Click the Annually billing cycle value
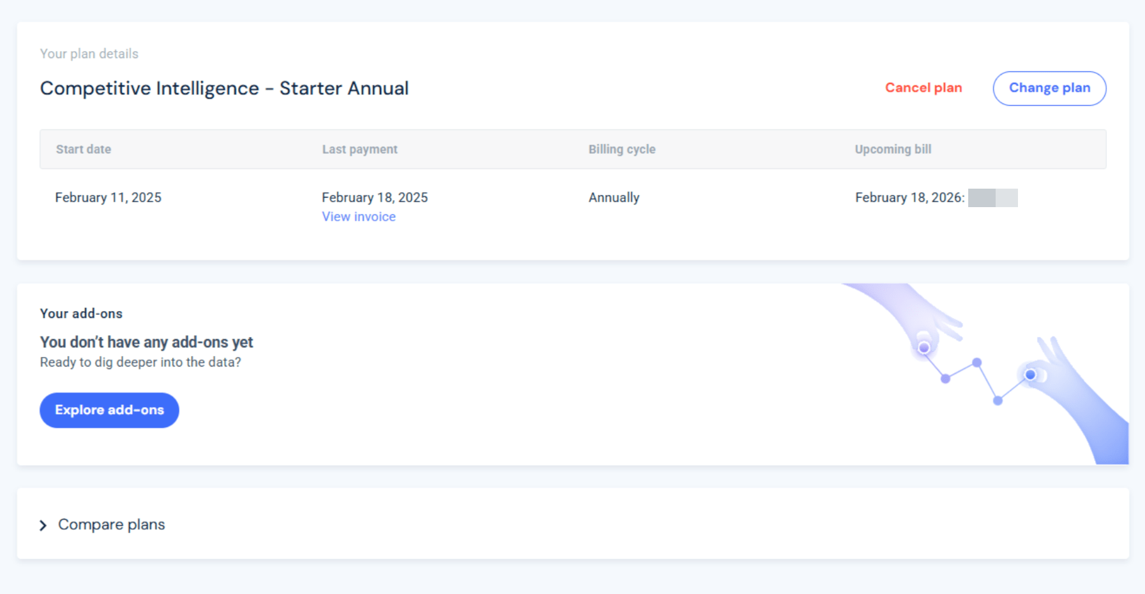This screenshot has width=1145, height=594. [x=614, y=198]
